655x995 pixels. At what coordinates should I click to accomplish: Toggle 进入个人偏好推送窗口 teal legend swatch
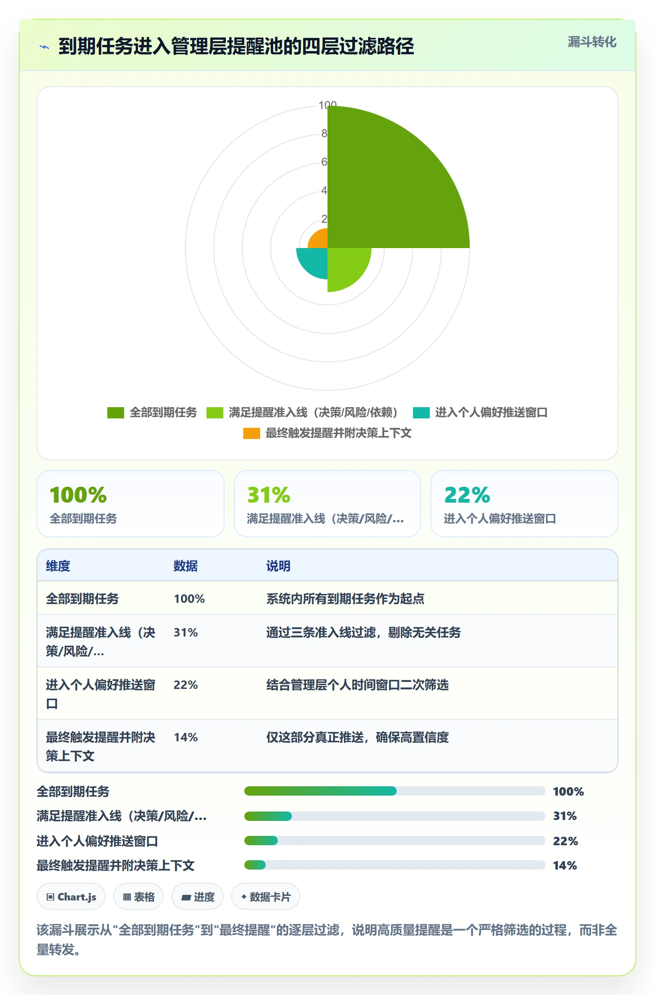(421, 413)
